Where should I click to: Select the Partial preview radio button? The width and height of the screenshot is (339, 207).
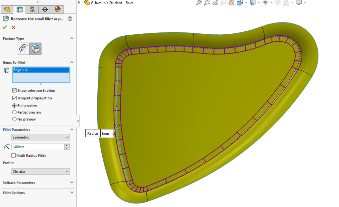click(14, 112)
